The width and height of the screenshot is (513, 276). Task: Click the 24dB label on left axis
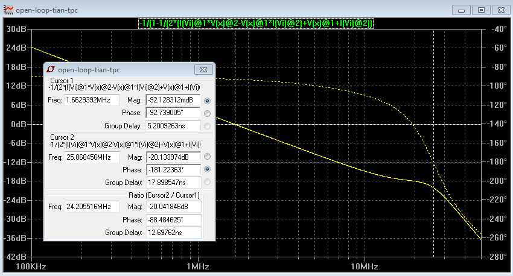(16, 48)
